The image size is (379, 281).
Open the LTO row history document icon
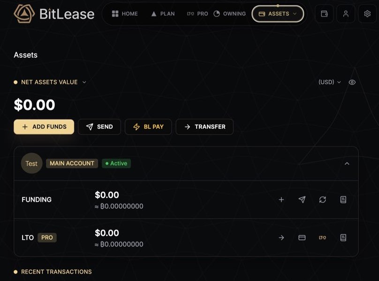[x=343, y=238]
